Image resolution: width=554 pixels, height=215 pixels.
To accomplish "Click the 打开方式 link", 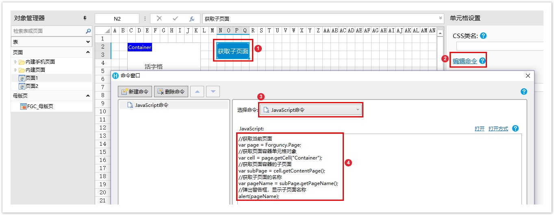I will click(x=498, y=128).
